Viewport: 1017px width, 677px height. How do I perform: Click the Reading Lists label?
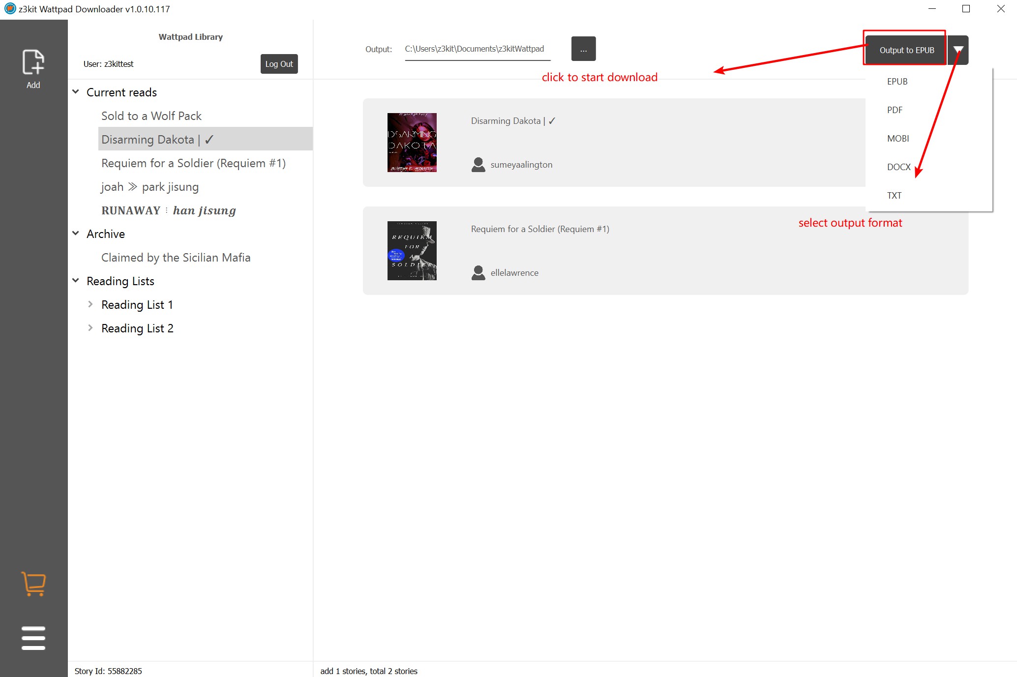click(x=120, y=281)
